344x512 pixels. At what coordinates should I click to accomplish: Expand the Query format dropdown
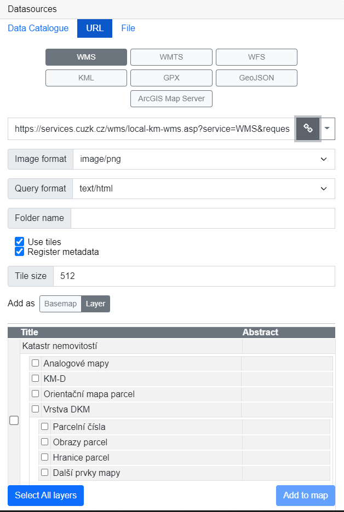203,189
